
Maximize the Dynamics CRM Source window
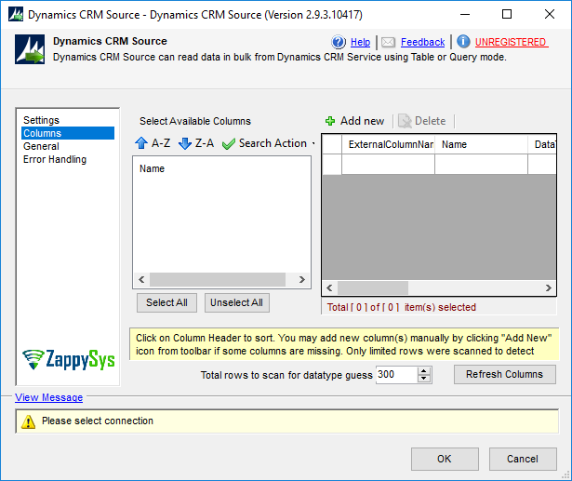[x=507, y=14]
